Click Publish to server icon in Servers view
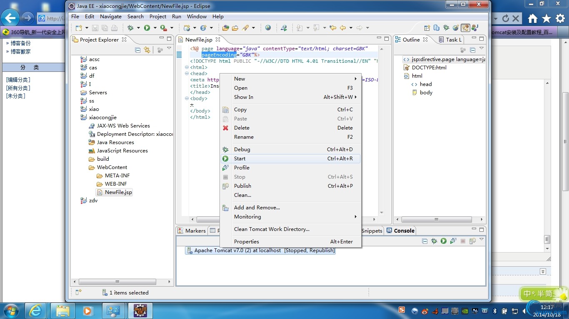This screenshot has width=569, height=319. tap(472, 241)
